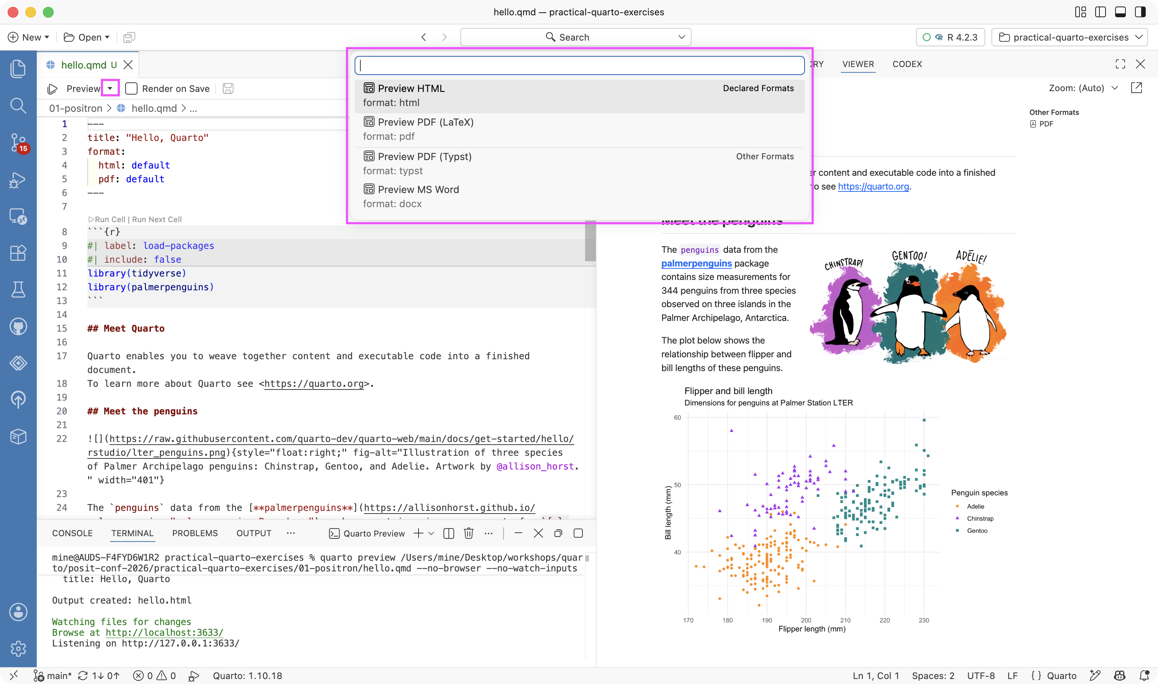
Task: Open the palmerpenguins link in viewer
Action: point(696,263)
